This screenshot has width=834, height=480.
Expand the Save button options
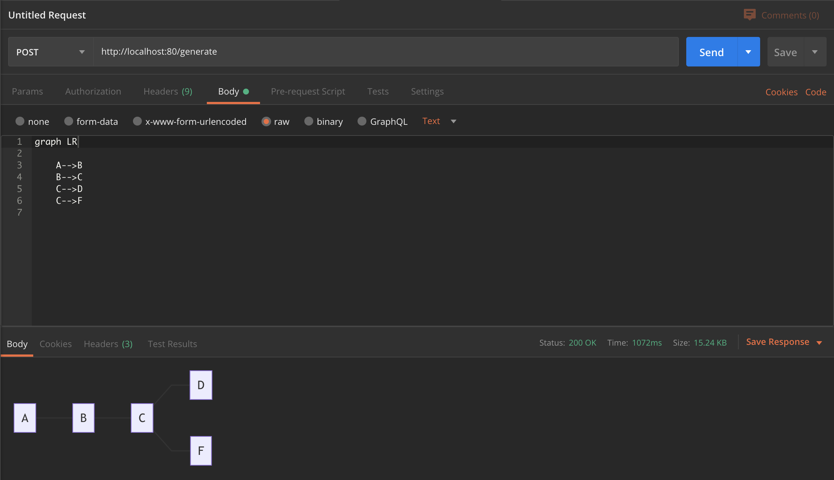pos(815,52)
